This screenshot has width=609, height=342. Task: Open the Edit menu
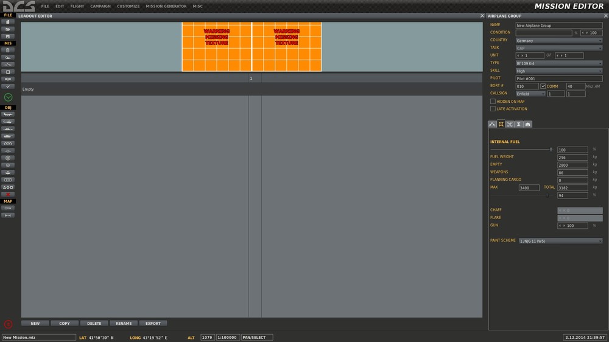[x=60, y=6]
